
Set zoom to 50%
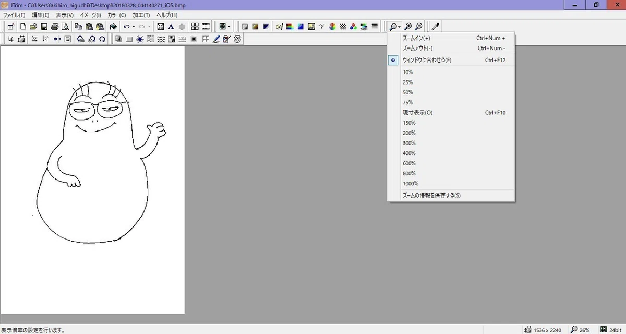(x=451, y=92)
